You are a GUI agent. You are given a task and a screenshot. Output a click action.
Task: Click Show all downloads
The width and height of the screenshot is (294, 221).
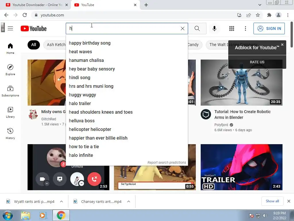(x=272, y=201)
